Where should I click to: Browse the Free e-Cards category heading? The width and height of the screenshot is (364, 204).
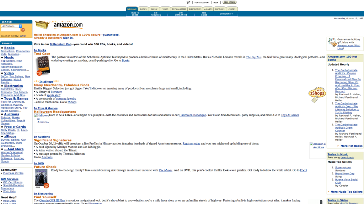click(x=15, y=127)
